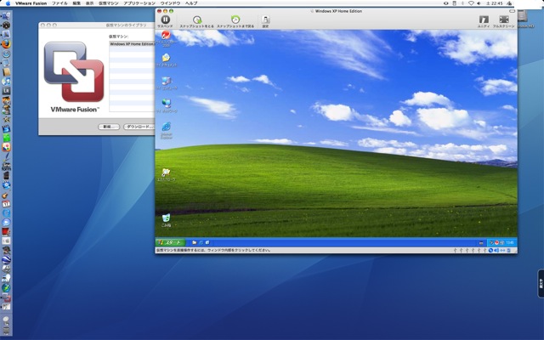The image size is (544, 340).
Task: Click the VMware Fusion icon in the Dock
Action: 6,297
